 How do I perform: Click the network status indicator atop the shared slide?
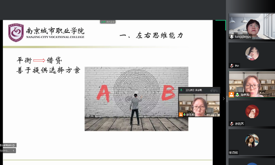[x=108, y=22]
